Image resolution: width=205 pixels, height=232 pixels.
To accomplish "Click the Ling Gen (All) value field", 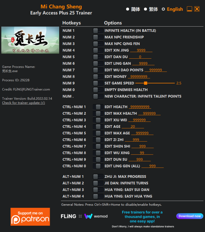I will pos(152,166).
